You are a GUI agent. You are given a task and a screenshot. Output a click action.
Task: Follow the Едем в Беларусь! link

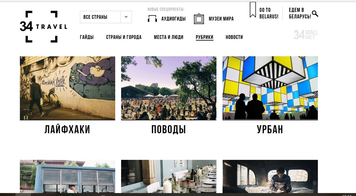click(x=300, y=13)
